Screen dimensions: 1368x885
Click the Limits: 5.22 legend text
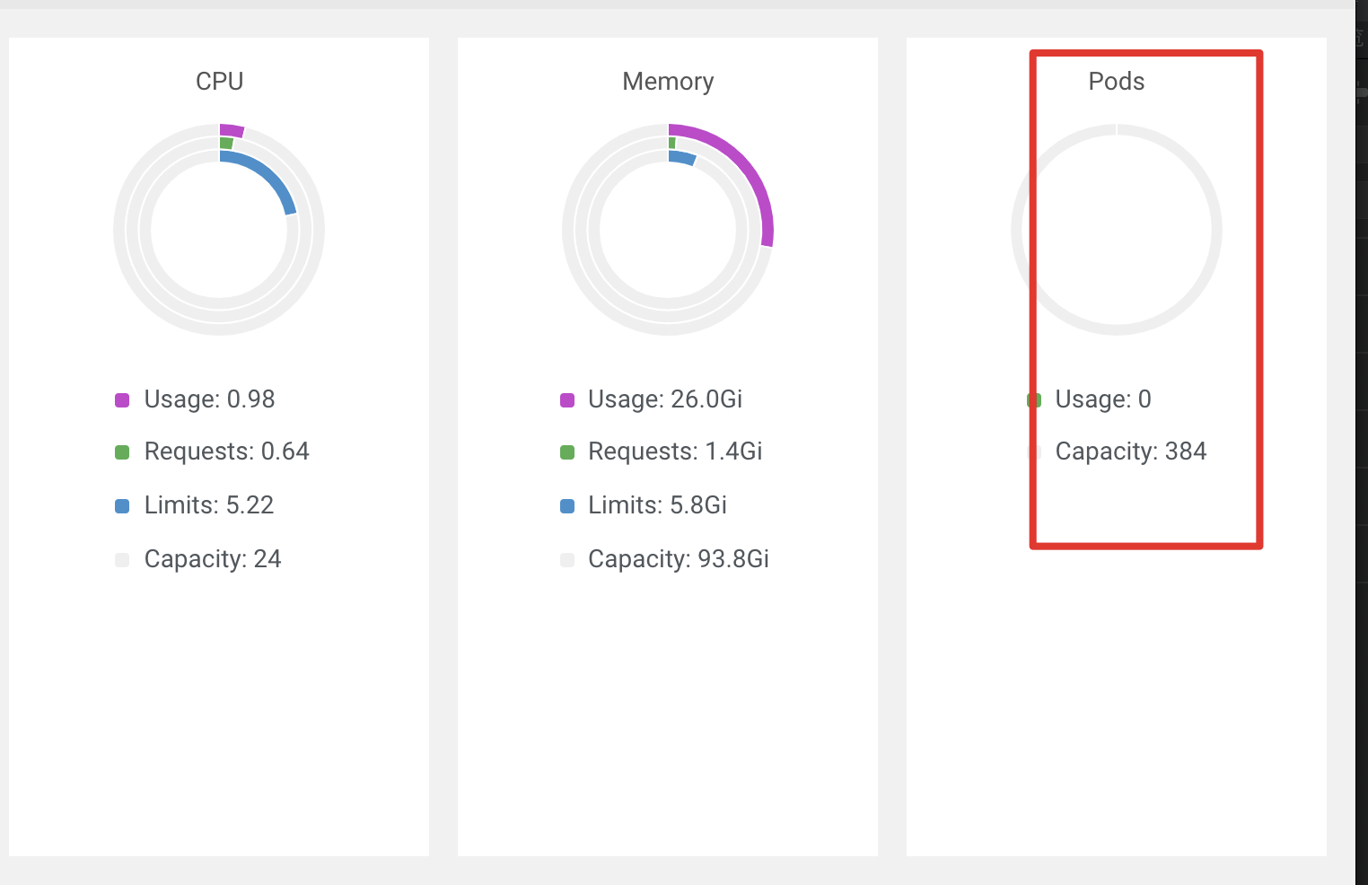tap(208, 505)
